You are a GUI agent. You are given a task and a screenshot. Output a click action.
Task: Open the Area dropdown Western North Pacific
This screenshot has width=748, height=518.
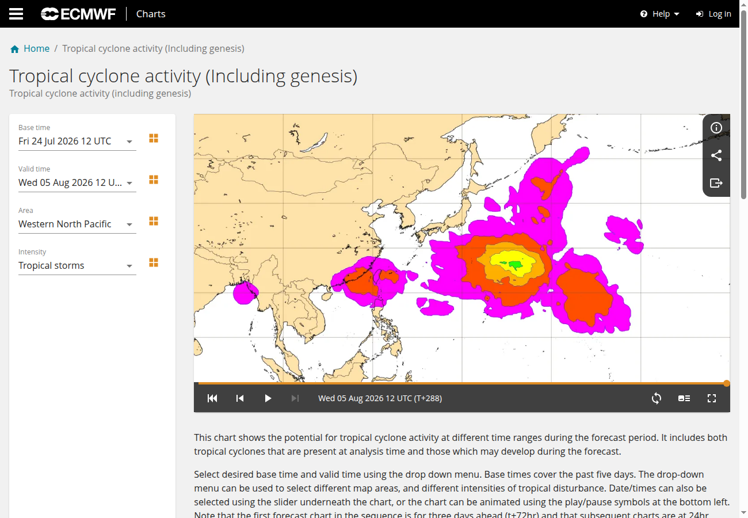(77, 224)
